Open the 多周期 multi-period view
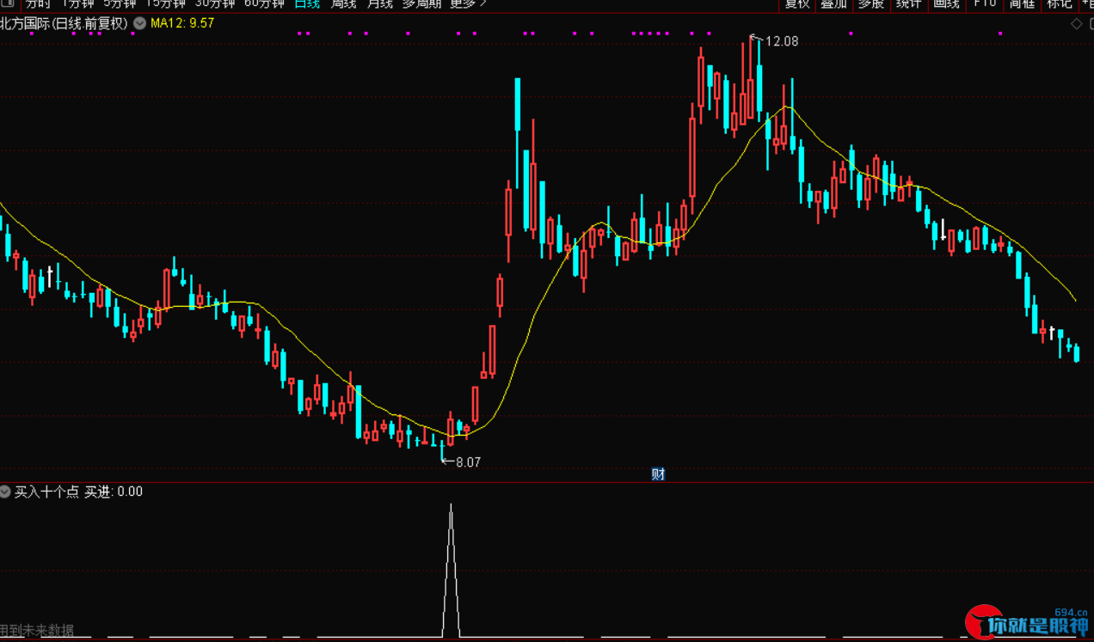 click(x=421, y=3)
